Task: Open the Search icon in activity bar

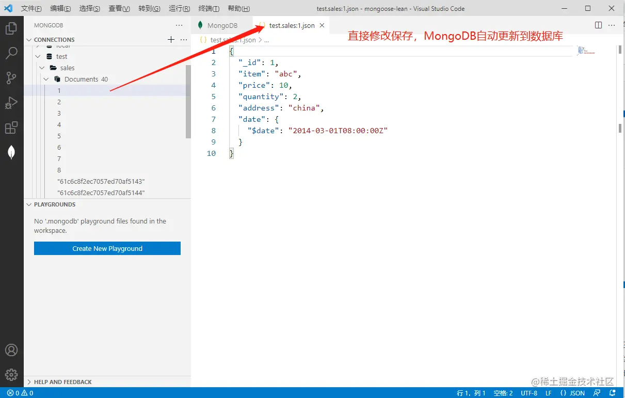Action: pos(11,53)
